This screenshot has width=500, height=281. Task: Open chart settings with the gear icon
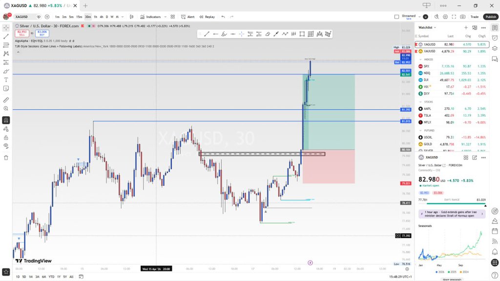[445, 16]
